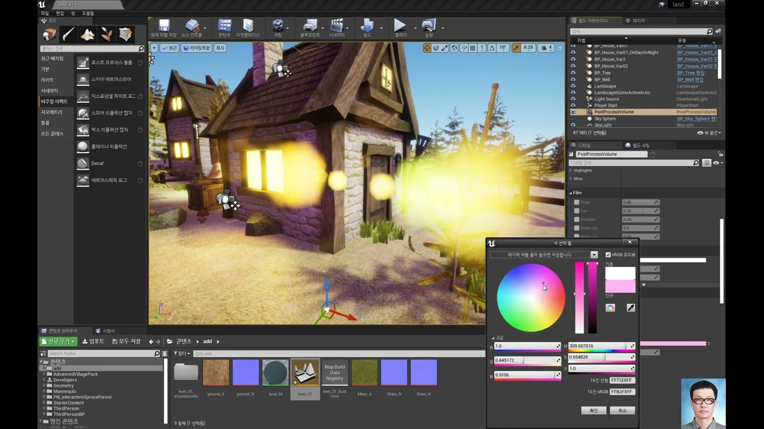Pick the eyedropper tool in color picker
This screenshot has height=429, width=764.
[630, 307]
